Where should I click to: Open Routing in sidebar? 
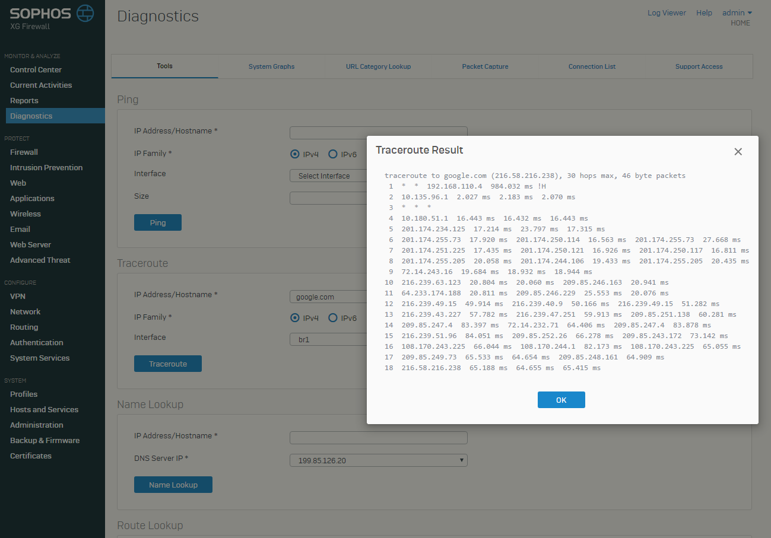[24, 327]
